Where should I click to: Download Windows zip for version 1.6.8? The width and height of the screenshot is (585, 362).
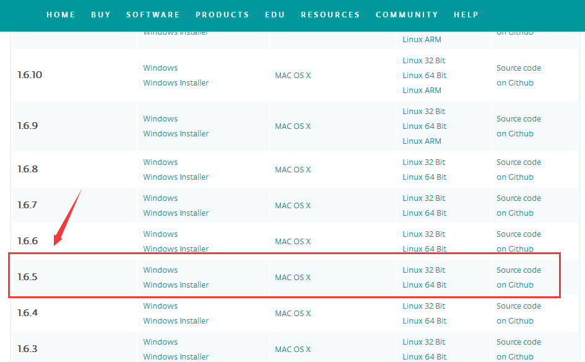pyautogui.click(x=160, y=162)
